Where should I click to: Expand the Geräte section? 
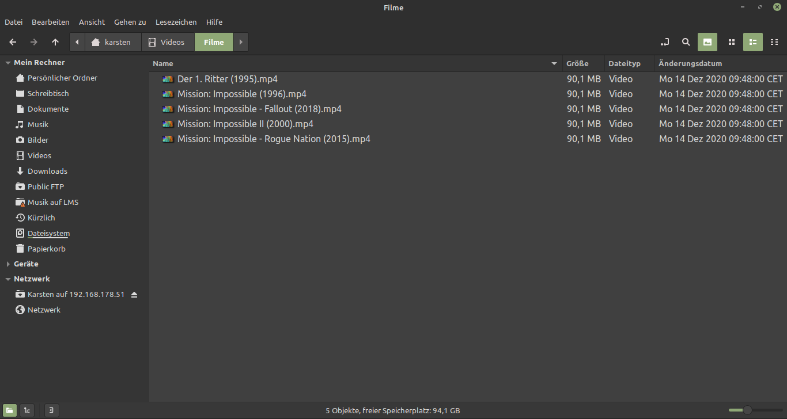click(x=8, y=264)
